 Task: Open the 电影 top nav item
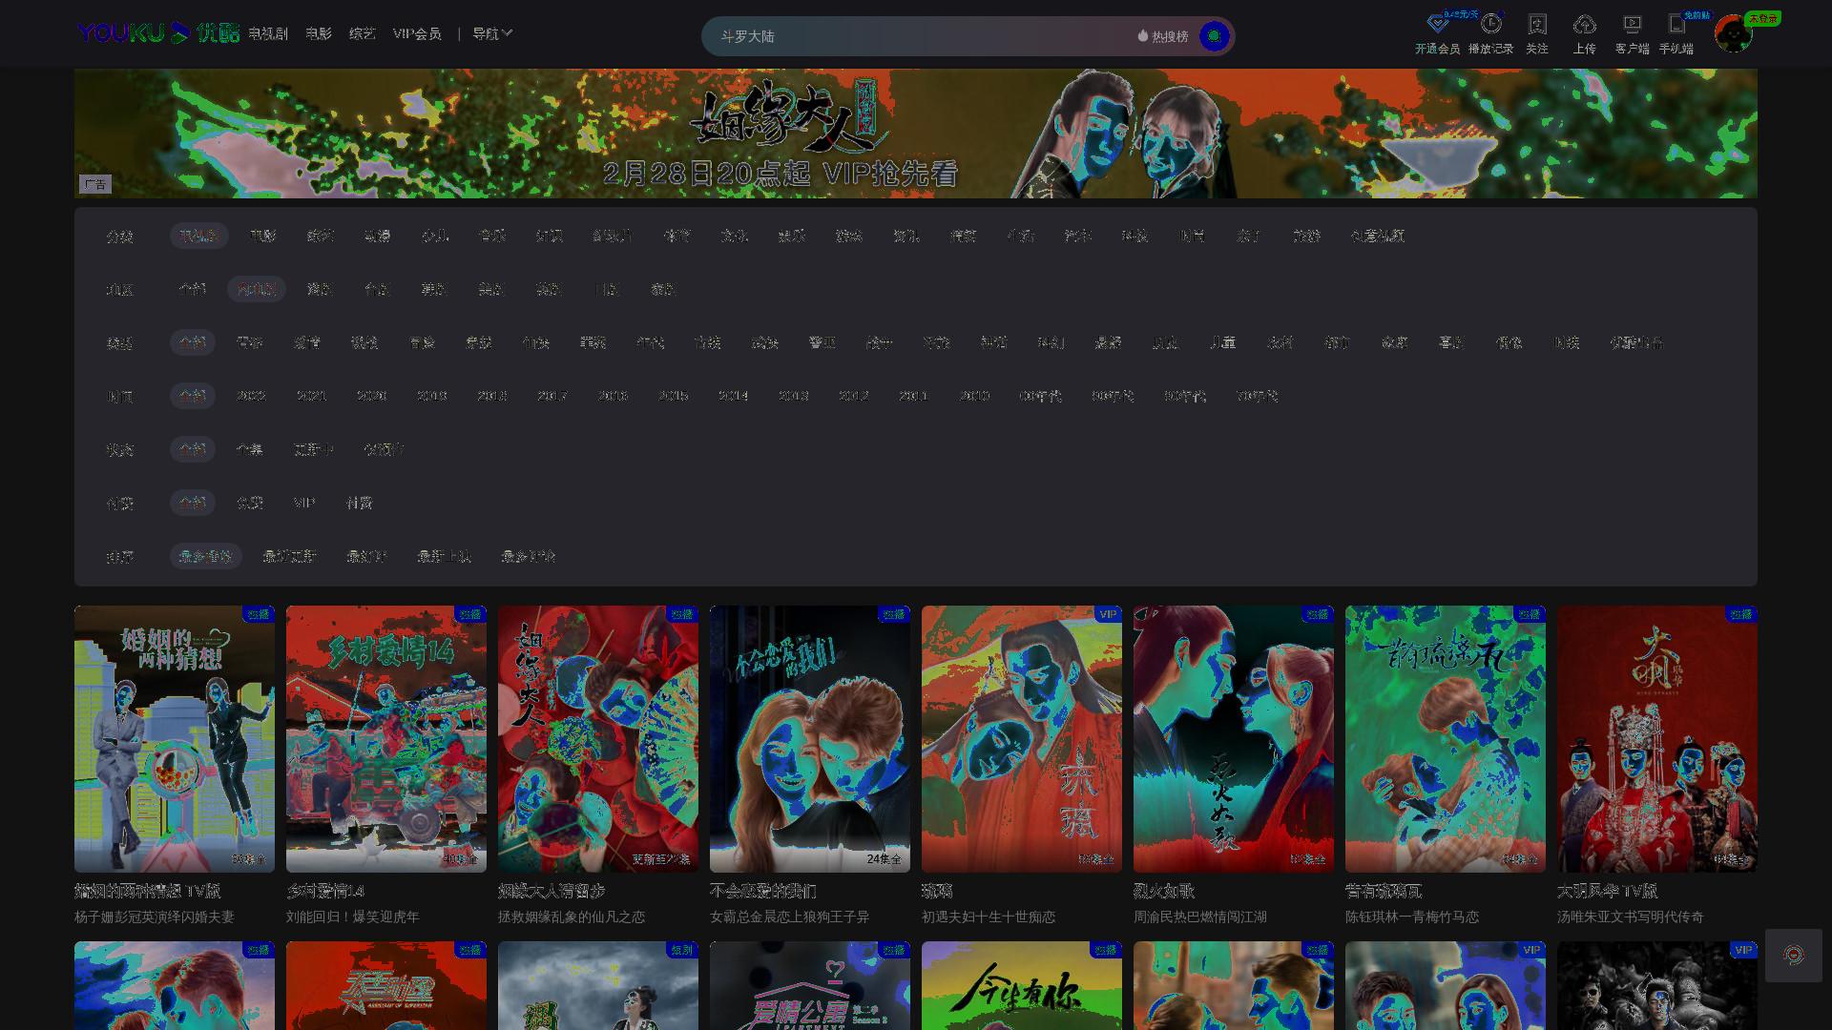pos(319,33)
